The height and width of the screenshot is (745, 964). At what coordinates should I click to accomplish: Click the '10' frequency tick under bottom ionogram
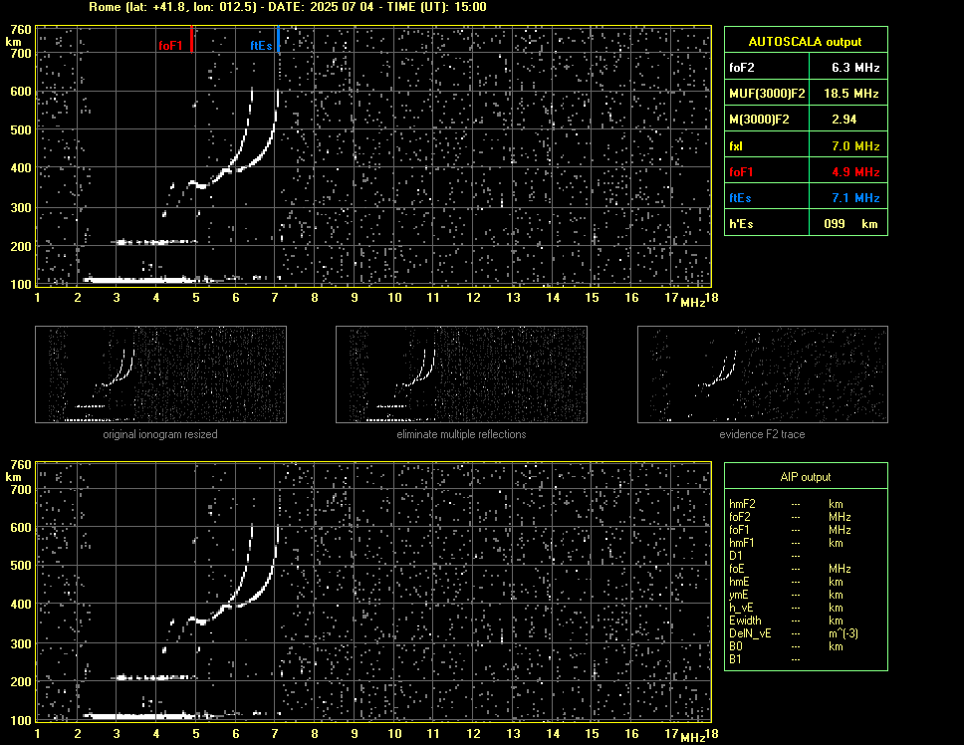(394, 733)
